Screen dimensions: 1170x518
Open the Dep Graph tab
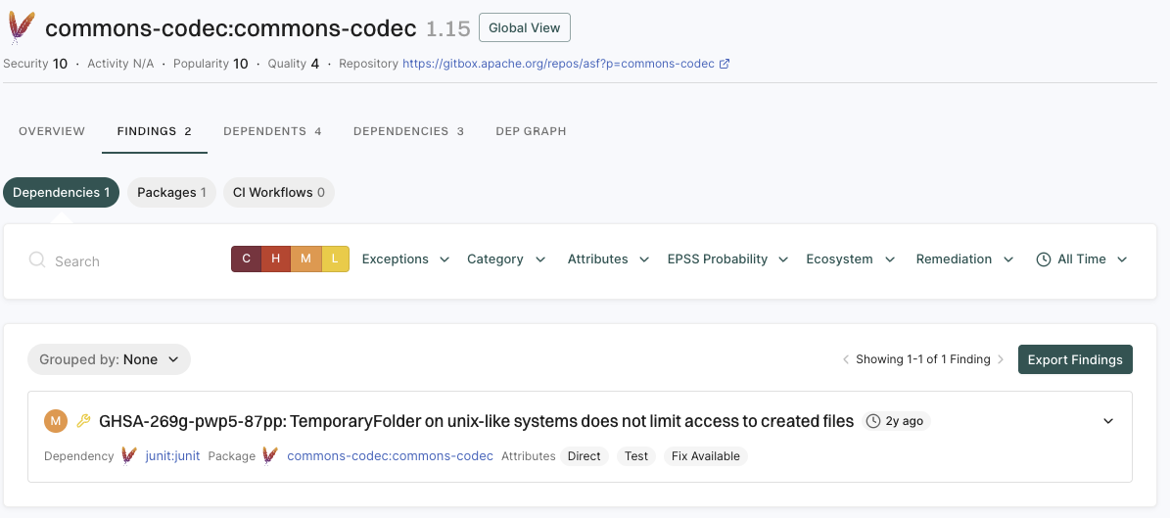[531, 131]
